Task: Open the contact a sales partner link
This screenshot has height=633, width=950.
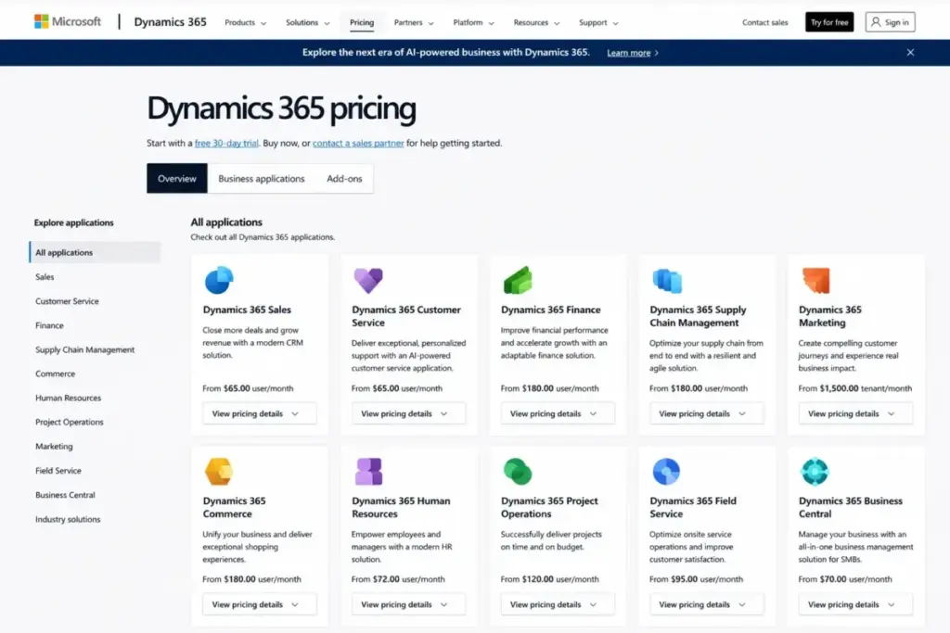Action: [358, 144]
